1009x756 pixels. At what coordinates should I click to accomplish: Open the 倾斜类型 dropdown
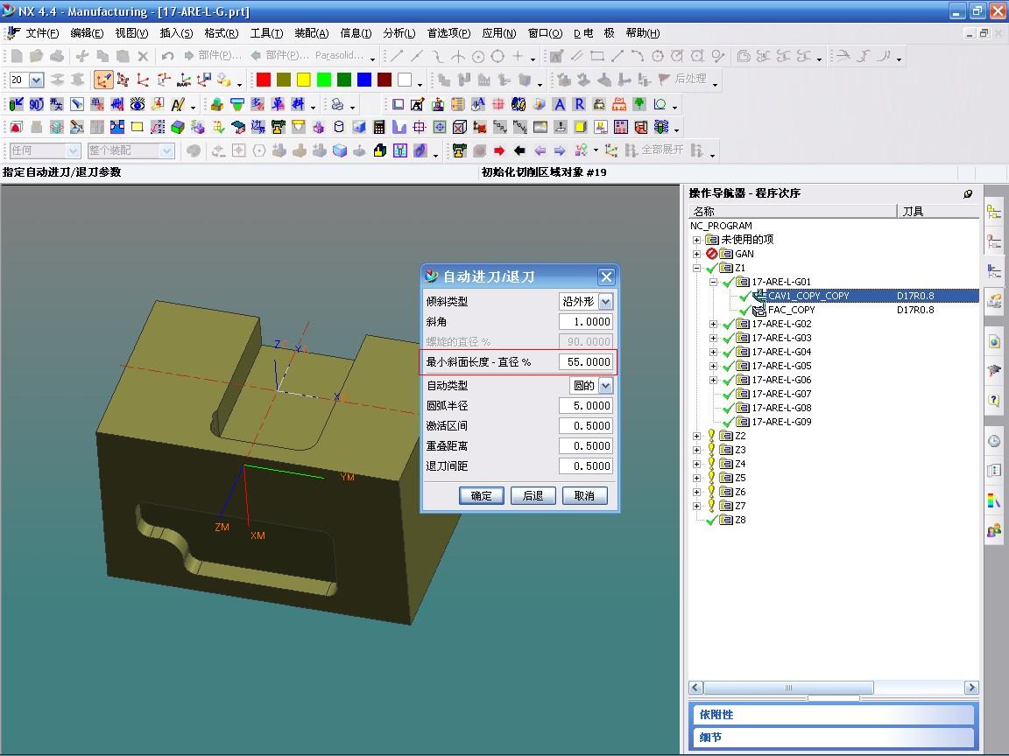click(x=605, y=302)
